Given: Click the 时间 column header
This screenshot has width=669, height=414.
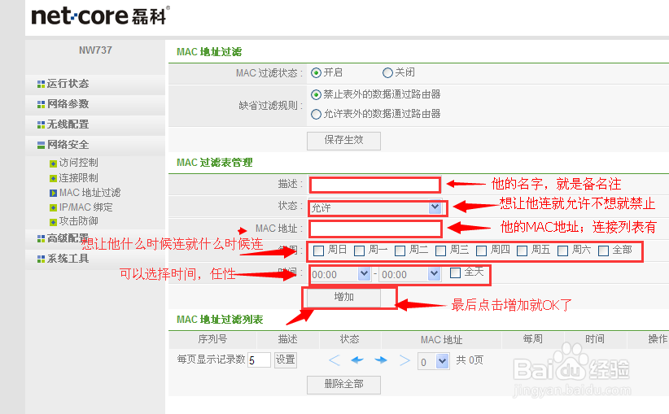Looking at the screenshot, I should (595, 339).
